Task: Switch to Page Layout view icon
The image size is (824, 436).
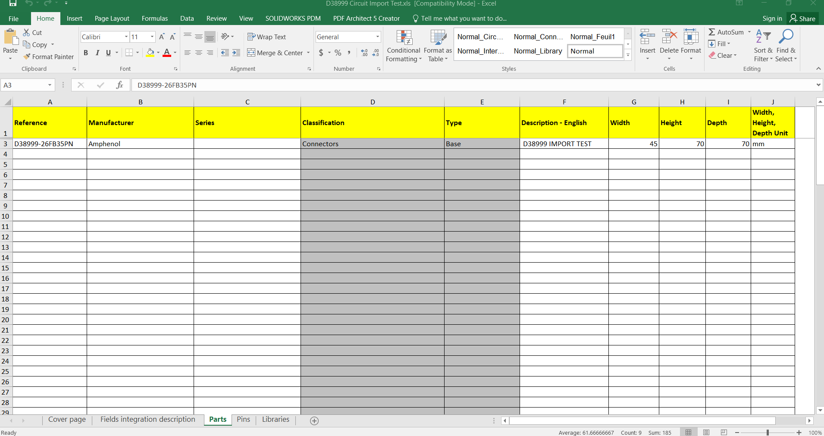Action: click(706, 432)
